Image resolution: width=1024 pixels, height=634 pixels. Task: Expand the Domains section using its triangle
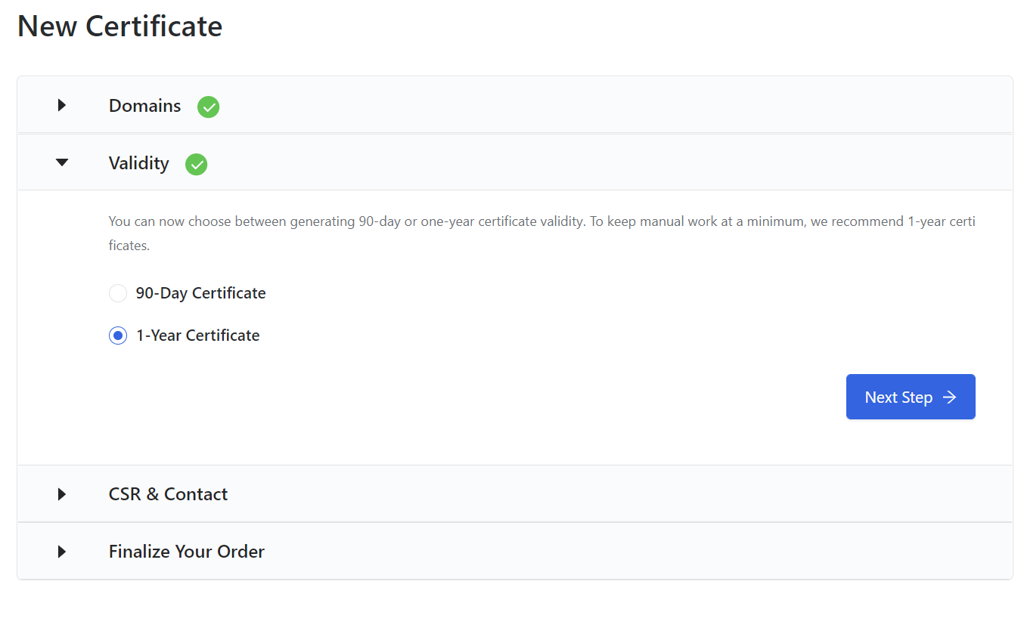[62, 105]
